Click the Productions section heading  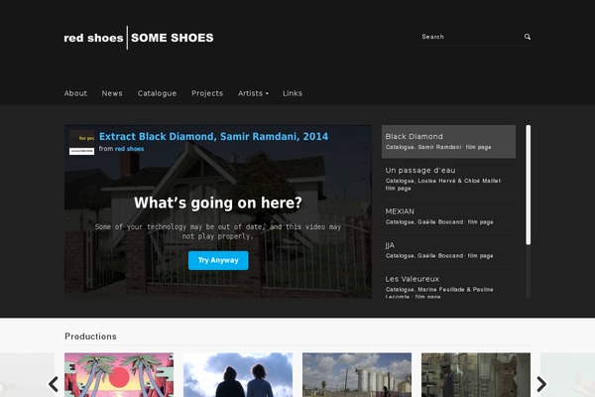point(90,336)
